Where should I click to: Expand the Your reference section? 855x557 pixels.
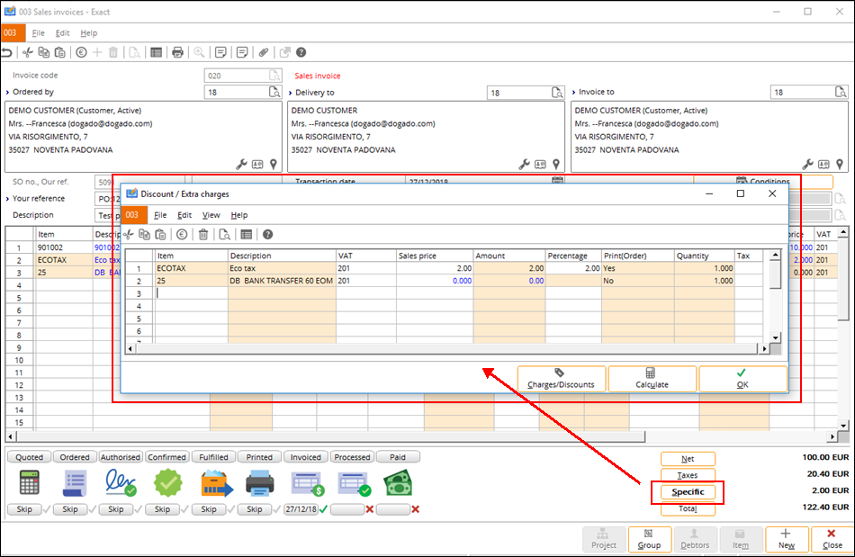click(x=7, y=198)
